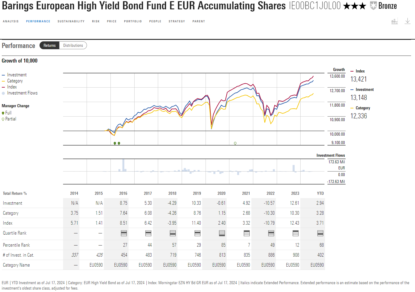Switch to Distributions view
Viewport: 415px width, 292px height.
pyautogui.click(x=73, y=45)
